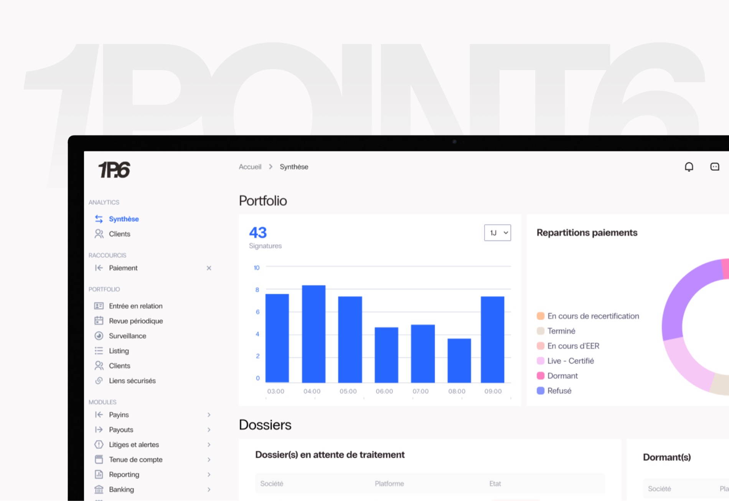This screenshot has width=729, height=501.
Task: Click the Repartitions paiements heading
Action: tap(587, 232)
